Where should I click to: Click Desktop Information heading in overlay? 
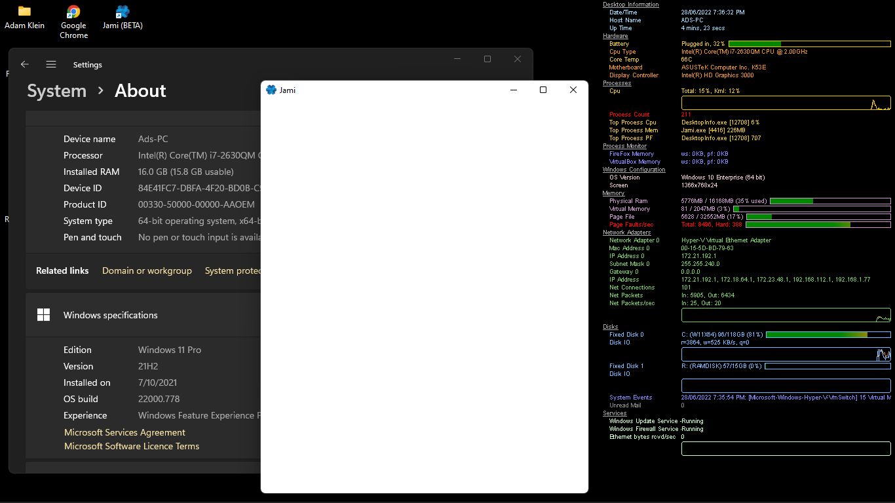tap(631, 5)
